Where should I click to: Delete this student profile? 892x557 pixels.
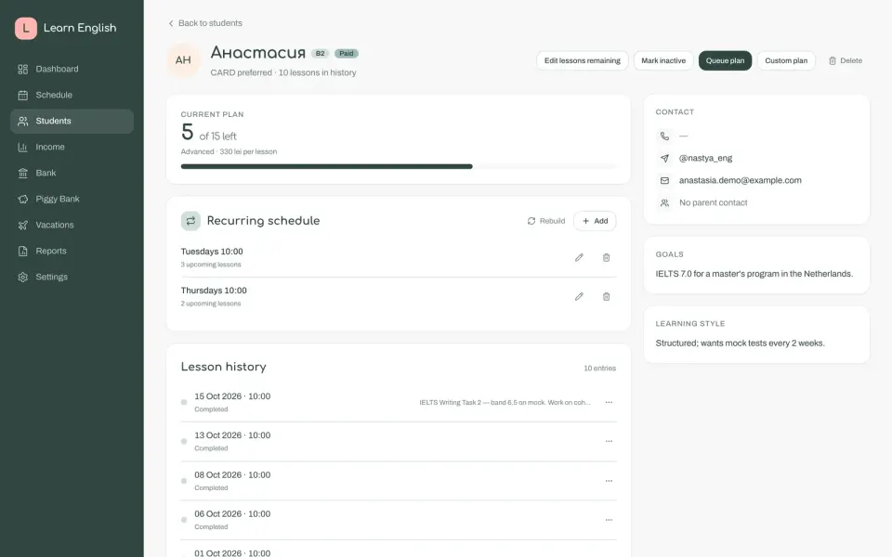point(846,61)
